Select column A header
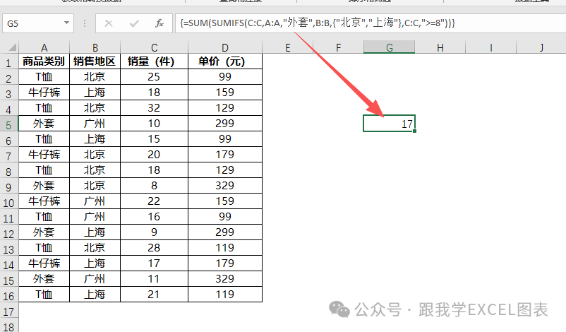The width and height of the screenshot is (566, 332). pyautogui.click(x=44, y=47)
